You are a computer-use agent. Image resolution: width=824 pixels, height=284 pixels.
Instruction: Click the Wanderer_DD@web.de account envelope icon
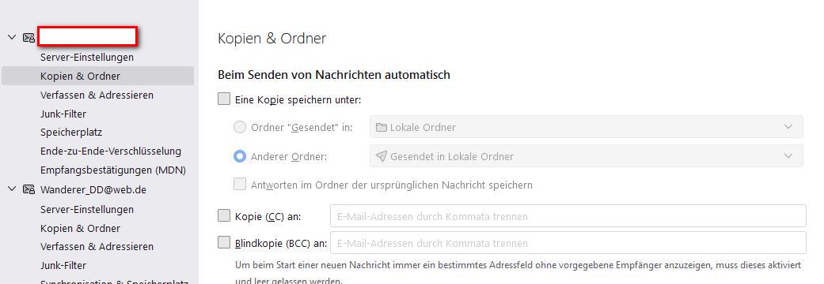28,189
